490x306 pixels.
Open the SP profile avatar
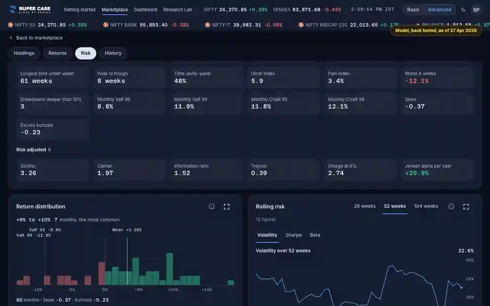tap(476, 10)
